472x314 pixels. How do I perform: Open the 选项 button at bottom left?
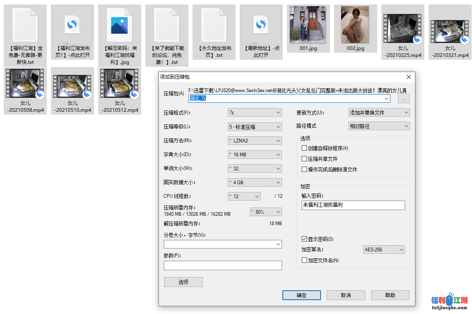click(183, 282)
